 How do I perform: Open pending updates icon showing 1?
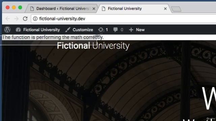point(101,30)
